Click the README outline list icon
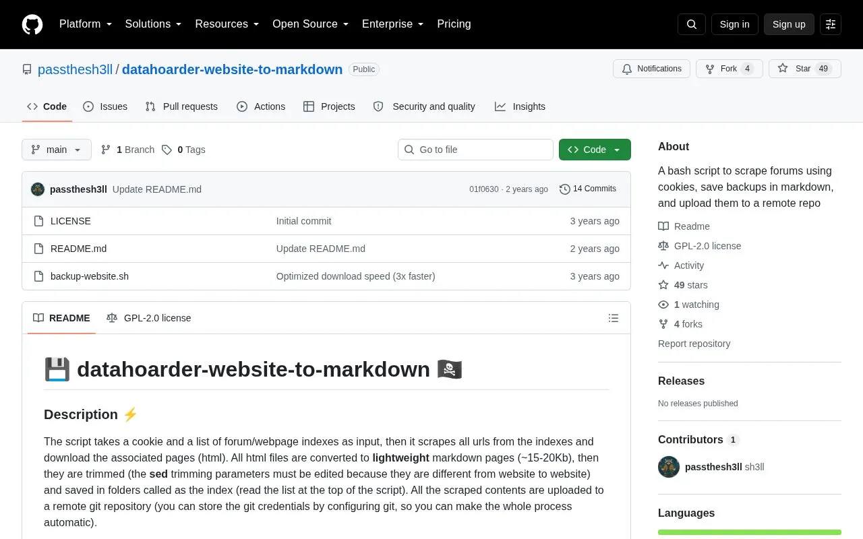The width and height of the screenshot is (863, 539). point(614,318)
